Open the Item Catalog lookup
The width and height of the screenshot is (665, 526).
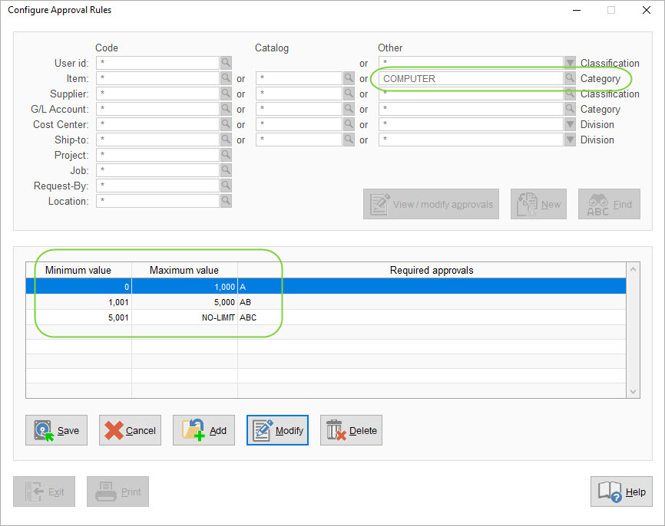click(348, 78)
